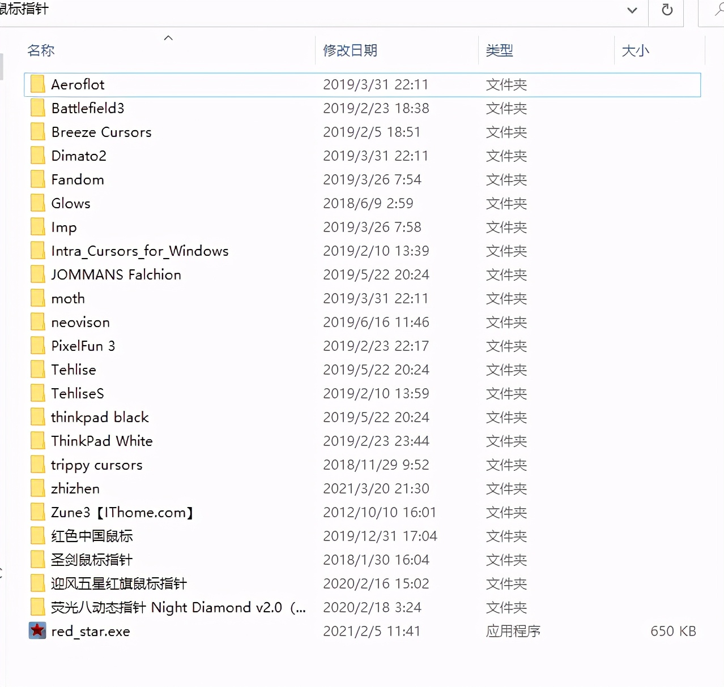
Task: Select the Aeroflot folder icon
Action: (37, 84)
